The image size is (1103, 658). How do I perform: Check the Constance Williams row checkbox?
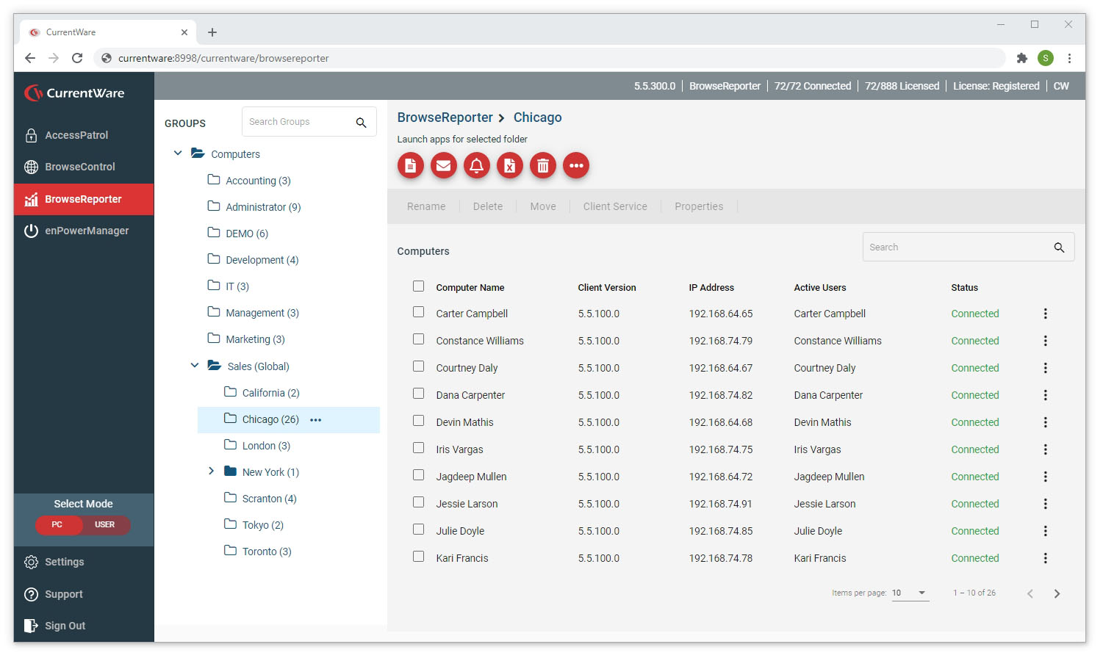(419, 339)
